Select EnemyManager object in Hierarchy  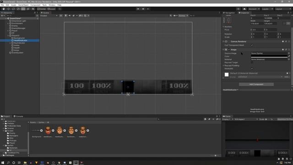[18, 28]
